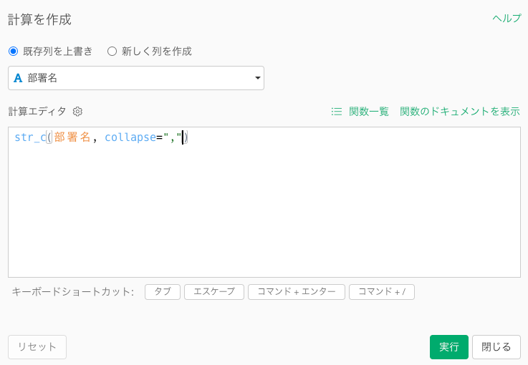528x365 pixels.
Task: Click the empty area of the code editor
Action: 264,215
